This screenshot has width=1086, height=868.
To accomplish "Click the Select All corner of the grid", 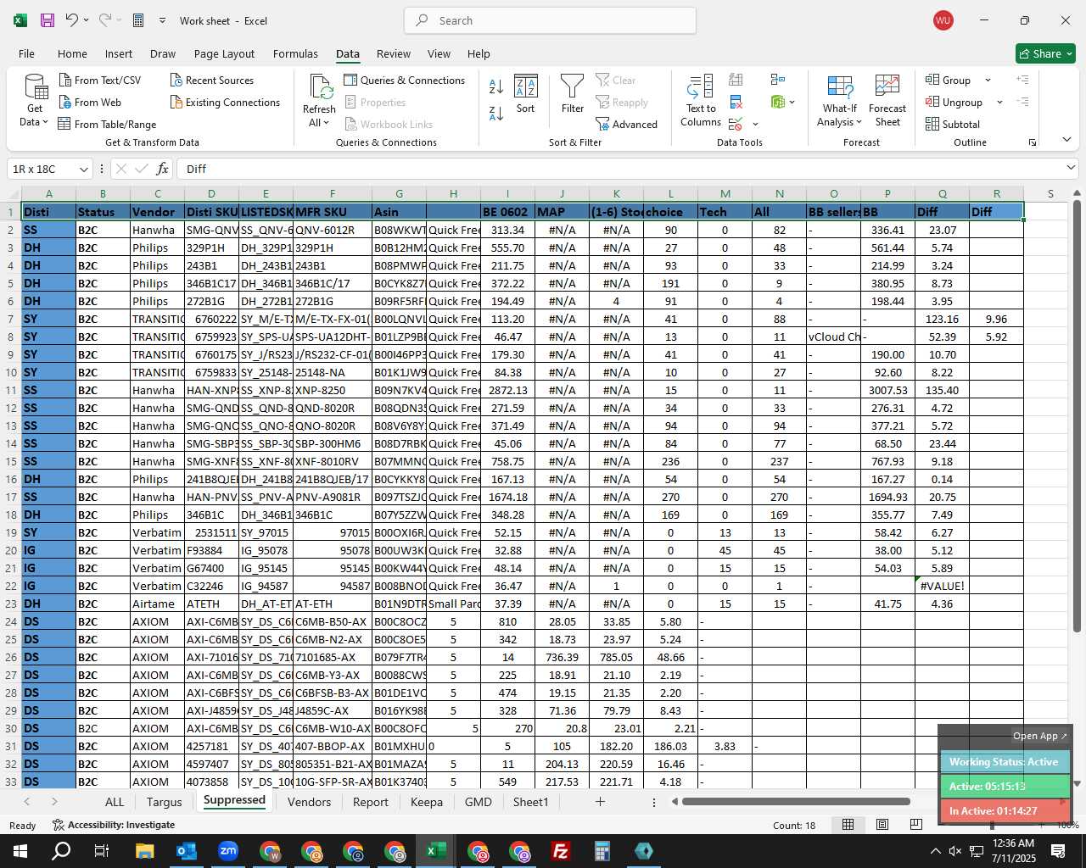I will (14, 193).
